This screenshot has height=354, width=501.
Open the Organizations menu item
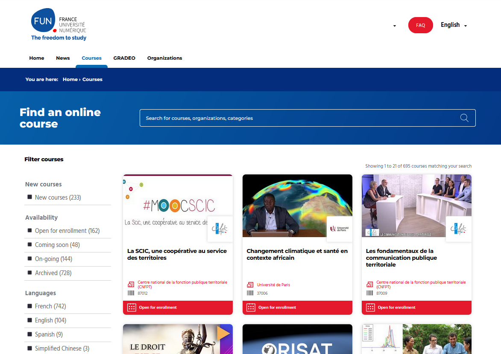164,58
